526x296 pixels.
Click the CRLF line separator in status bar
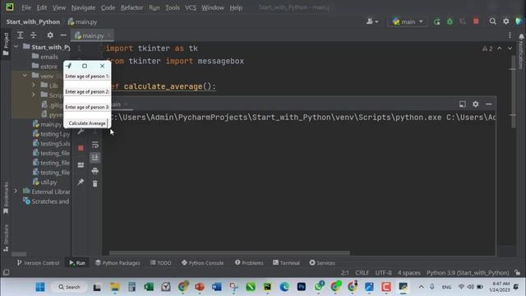362,272
